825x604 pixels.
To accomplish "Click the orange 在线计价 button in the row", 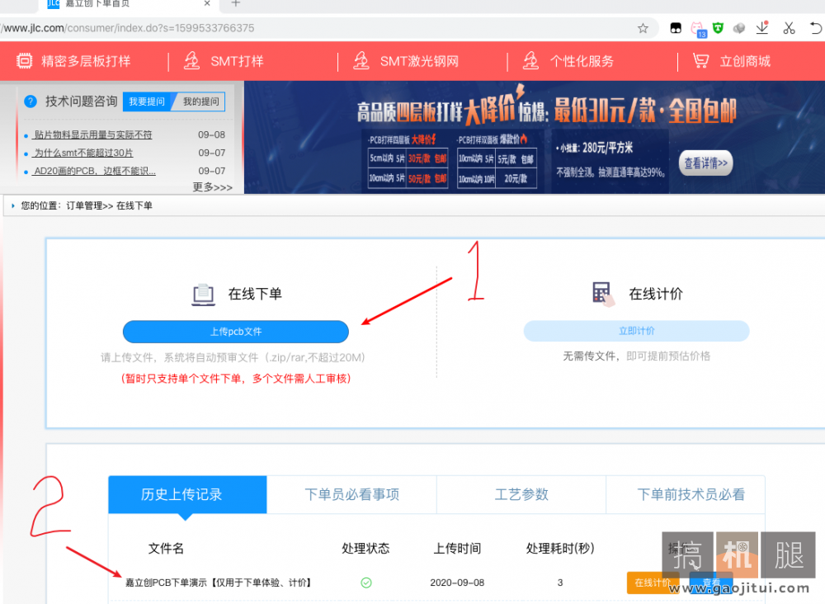I will pos(653,583).
